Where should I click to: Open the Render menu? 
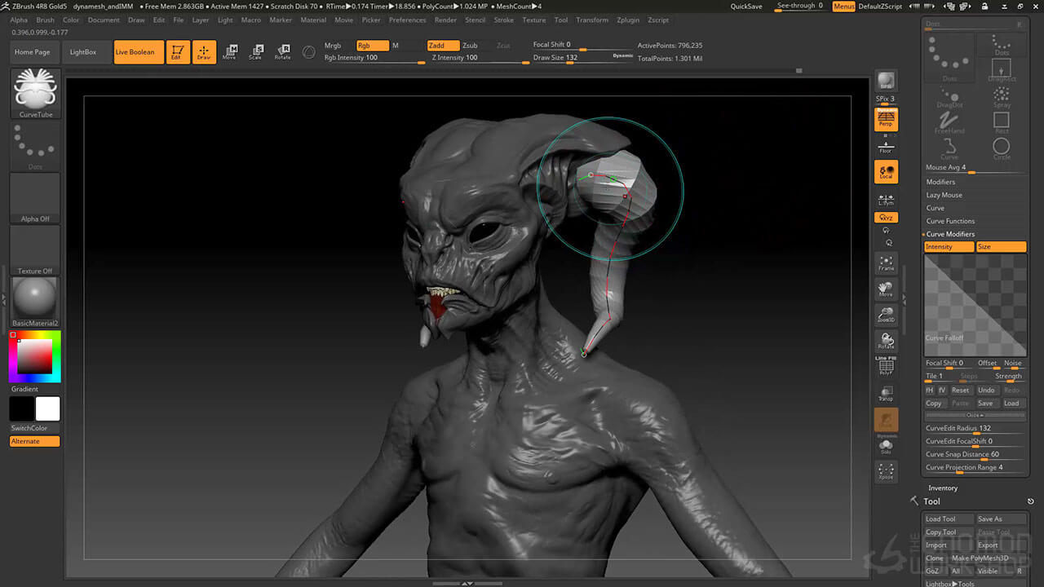pyautogui.click(x=445, y=20)
